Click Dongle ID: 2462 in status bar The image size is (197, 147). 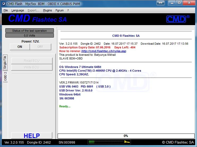[39, 142]
